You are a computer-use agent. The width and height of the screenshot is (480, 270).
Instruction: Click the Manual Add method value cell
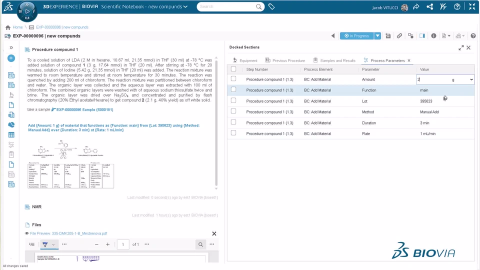point(429,112)
